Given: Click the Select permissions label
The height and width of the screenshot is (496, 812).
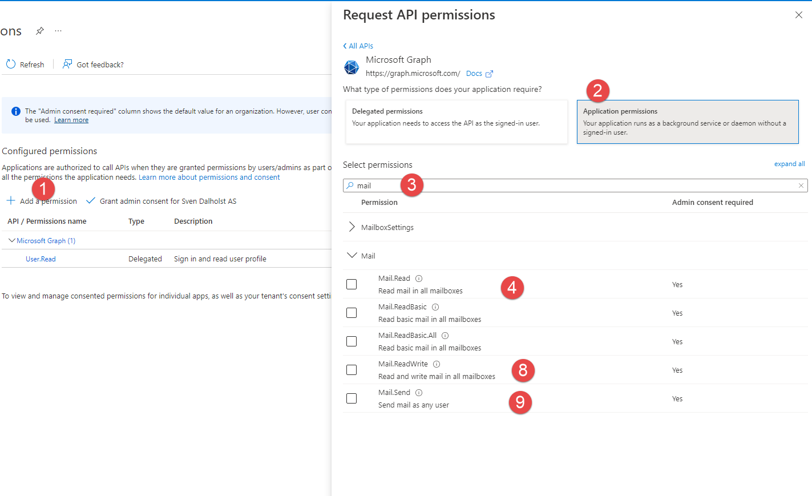Looking at the screenshot, I should (x=378, y=165).
